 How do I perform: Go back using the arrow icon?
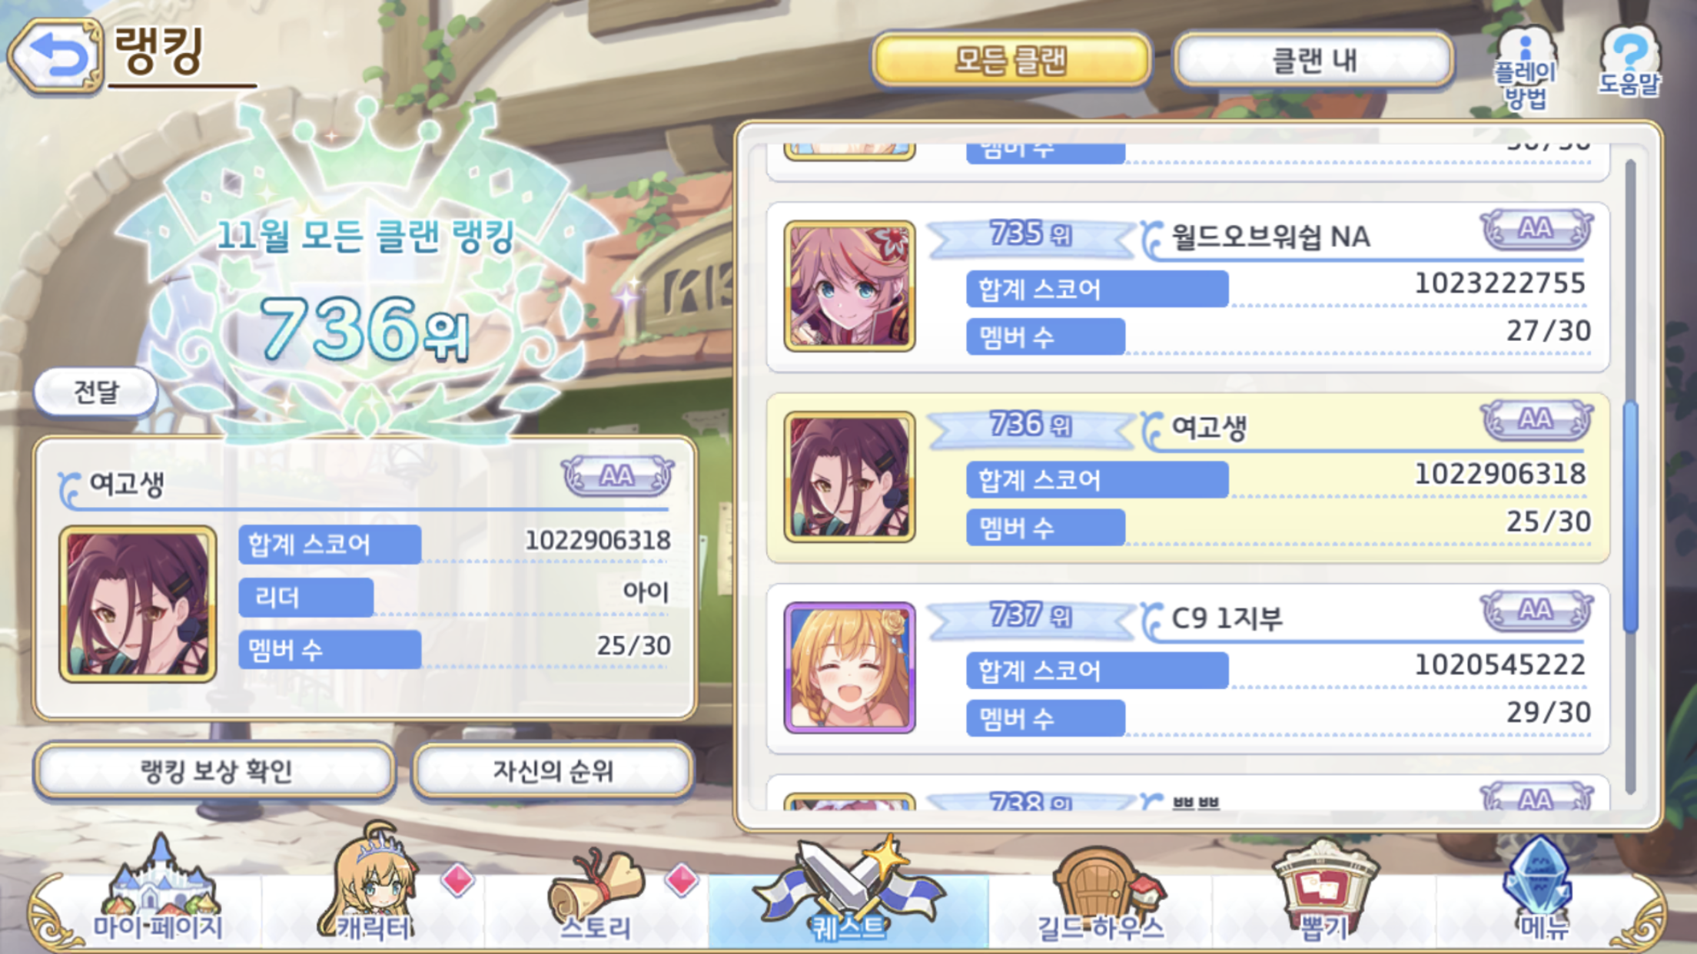point(56,55)
